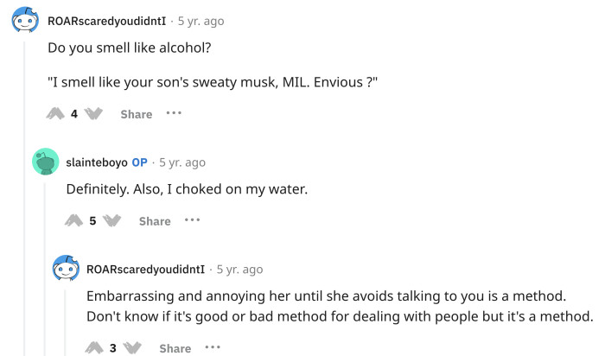Click ROARscaredyoudidntI's avatar on the top comment
Viewport: 605px width, 356px height.
click(x=25, y=22)
